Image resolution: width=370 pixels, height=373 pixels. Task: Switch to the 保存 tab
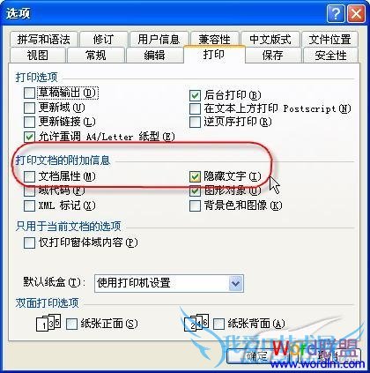click(273, 55)
